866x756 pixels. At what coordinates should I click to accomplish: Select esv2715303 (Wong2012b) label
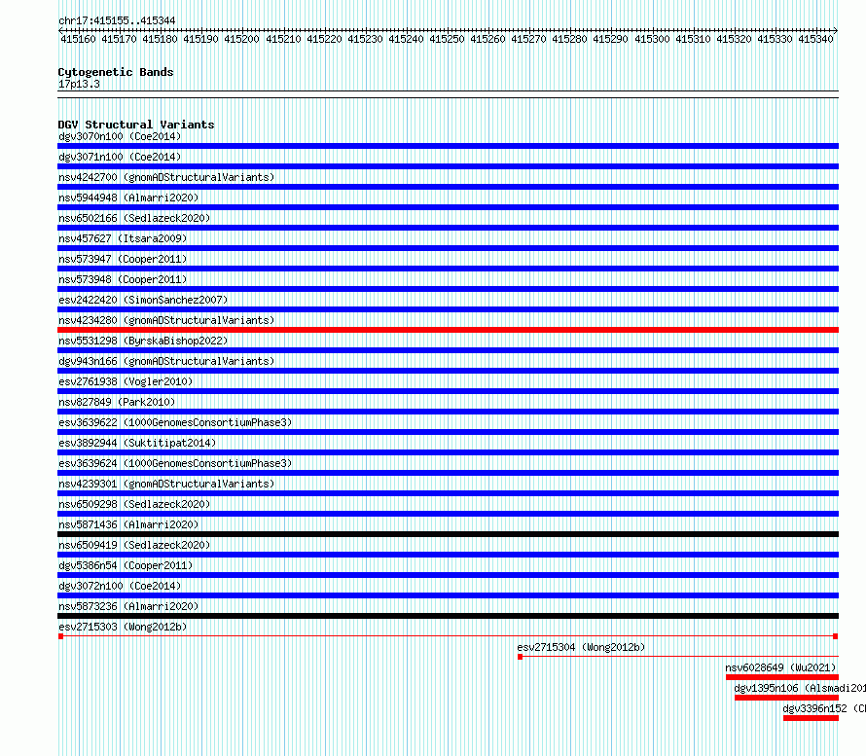123,627
